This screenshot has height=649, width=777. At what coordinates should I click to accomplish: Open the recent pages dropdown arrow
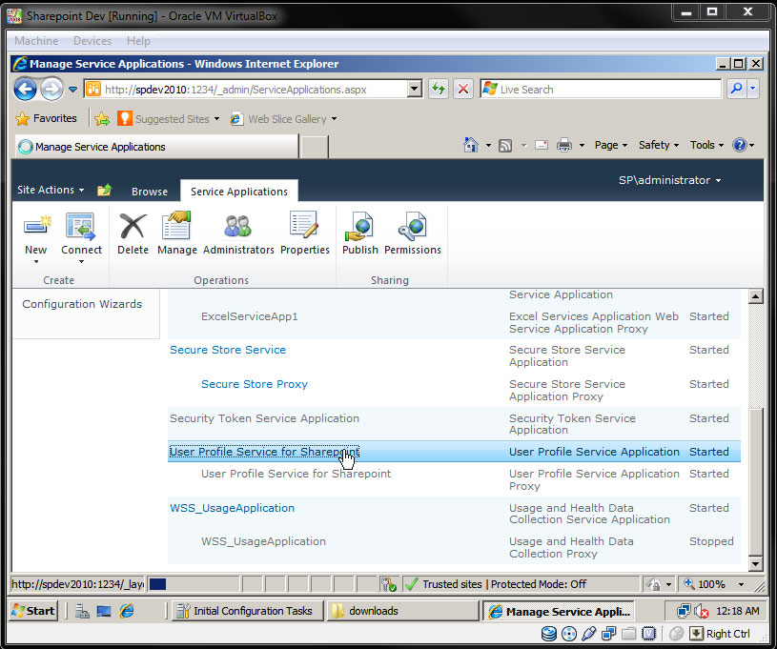(x=72, y=90)
